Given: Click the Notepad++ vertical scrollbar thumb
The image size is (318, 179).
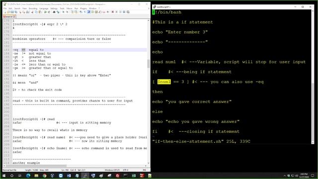Looking at the screenshot, I should tap(149, 64).
